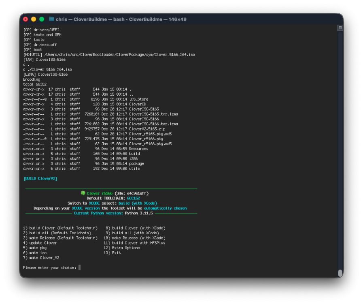Image resolution: width=363 pixels, height=304 pixels.
Task: Click option '1) build Clover (Default Toolchain)'
Action: tap(60, 228)
